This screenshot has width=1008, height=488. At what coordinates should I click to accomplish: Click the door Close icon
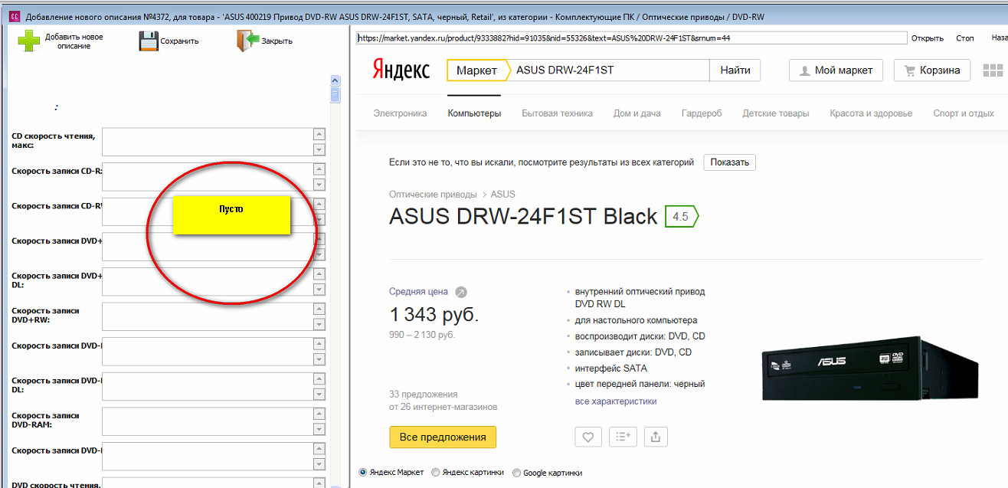click(x=248, y=41)
